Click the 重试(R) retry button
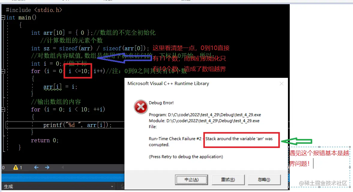Viewport: 353px width, 192px height. coord(228,180)
